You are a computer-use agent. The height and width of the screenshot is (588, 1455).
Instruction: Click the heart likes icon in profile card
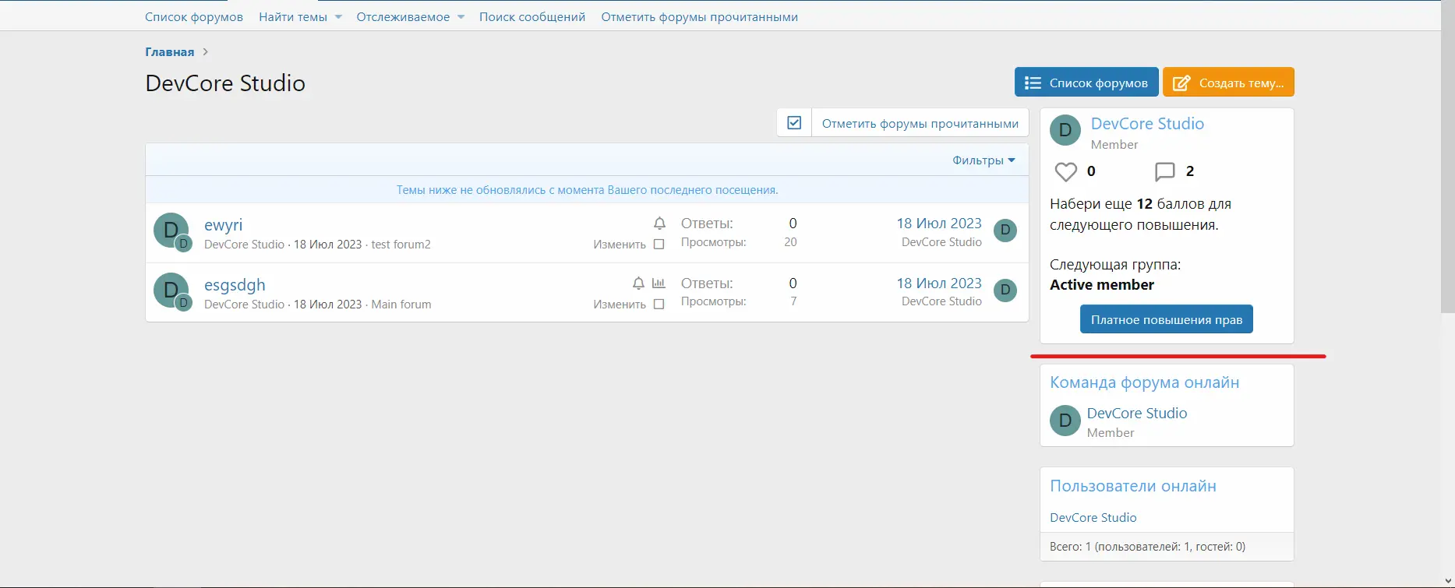point(1065,171)
